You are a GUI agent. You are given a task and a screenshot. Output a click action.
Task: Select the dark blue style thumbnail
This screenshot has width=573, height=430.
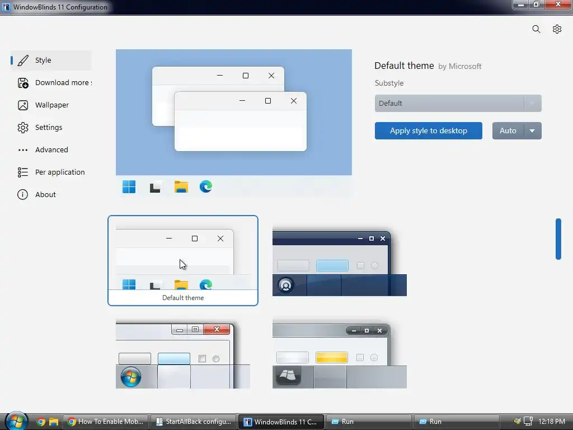pyautogui.click(x=340, y=261)
